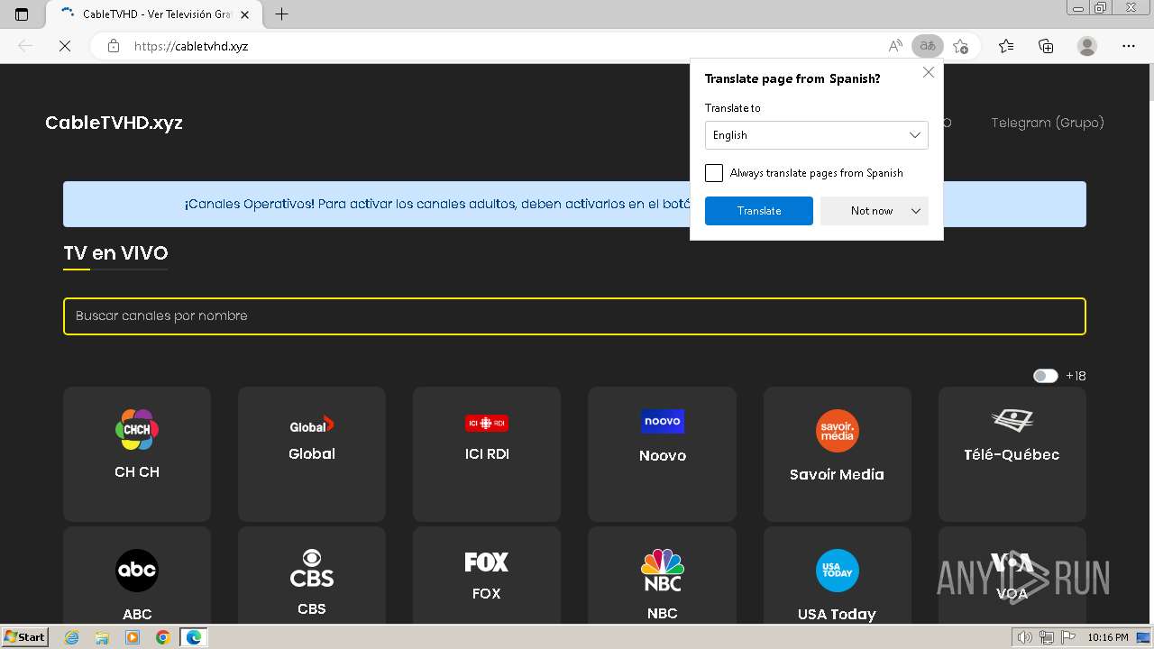View site information lock icon
The image size is (1154, 649).
(x=114, y=46)
